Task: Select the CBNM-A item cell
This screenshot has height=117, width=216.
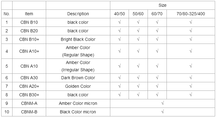Action: pyautogui.click(x=29, y=103)
